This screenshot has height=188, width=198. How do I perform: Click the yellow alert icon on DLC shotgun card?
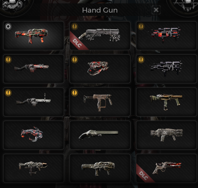click(x=74, y=26)
